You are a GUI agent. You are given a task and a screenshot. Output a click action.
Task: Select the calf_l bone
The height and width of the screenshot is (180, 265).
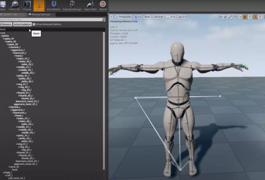coord(9,176)
